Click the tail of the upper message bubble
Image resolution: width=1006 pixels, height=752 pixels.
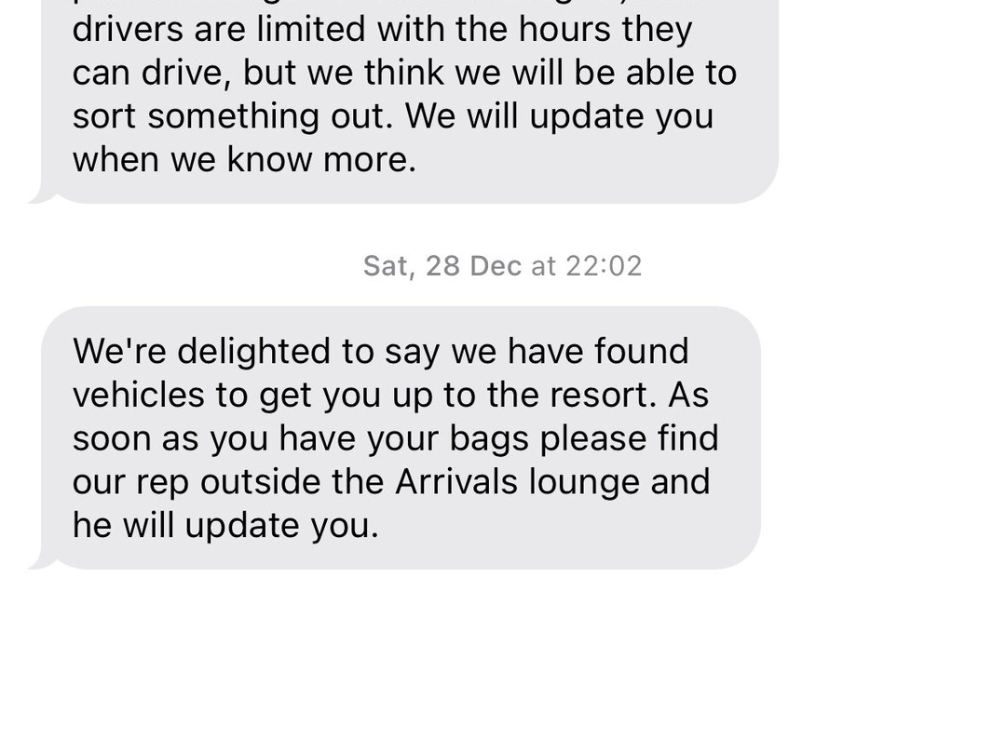(40, 196)
